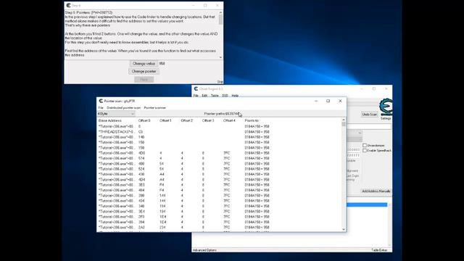Toggle the Enable Speedhack checkbox

pos(365,150)
